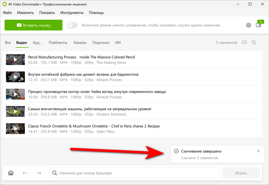Open the Помощь menu
This screenshot has width=269, height=185.
pos(97,13)
